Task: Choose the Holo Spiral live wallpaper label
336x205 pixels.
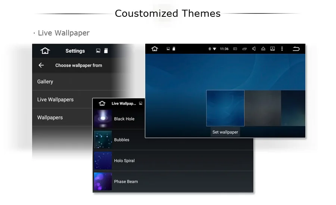Action: point(124,161)
